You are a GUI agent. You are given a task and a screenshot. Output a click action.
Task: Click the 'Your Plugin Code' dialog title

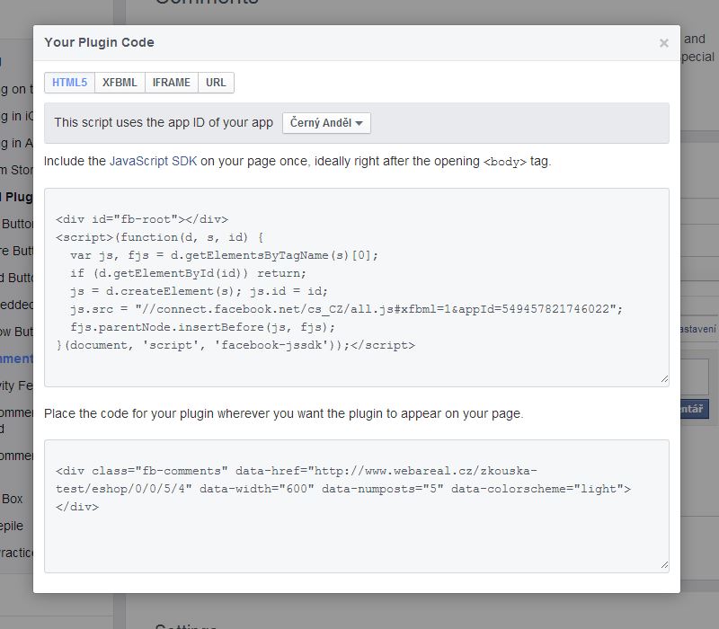pyautogui.click(x=99, y=42)
